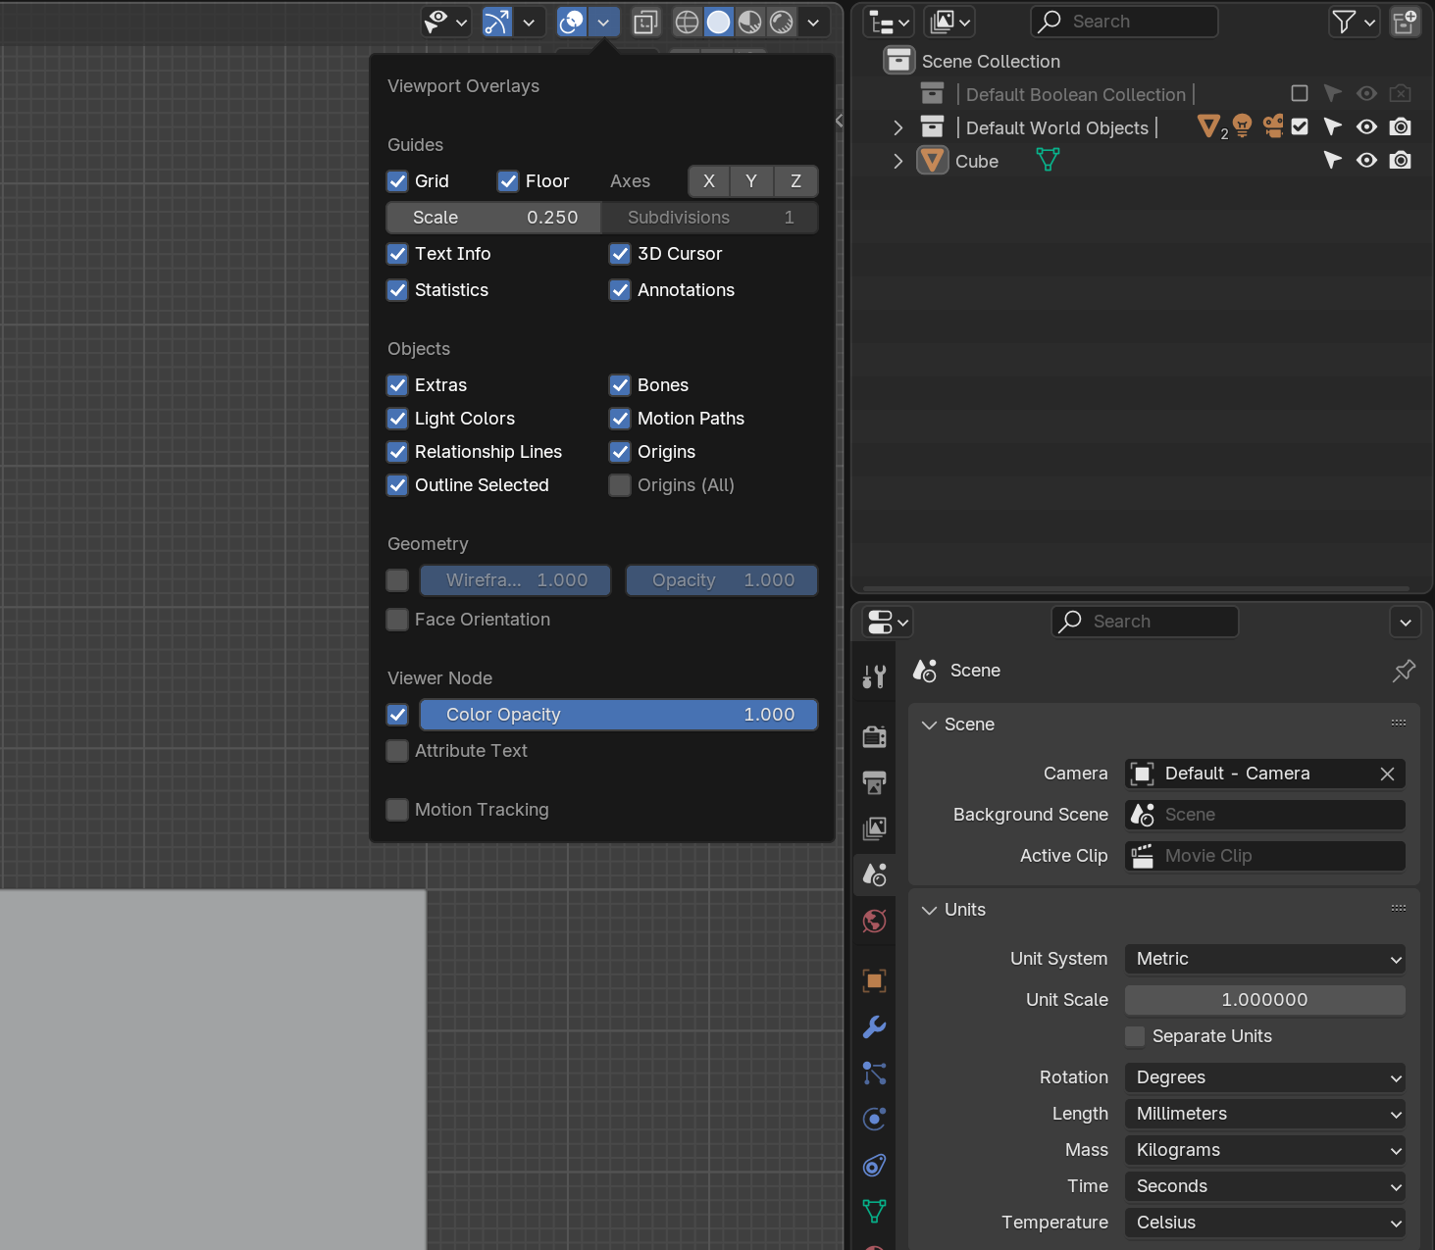Uncheck the Floor overlay checkbox
The height and width of the screenshot is (1250, 1435).
coord(508,181)
